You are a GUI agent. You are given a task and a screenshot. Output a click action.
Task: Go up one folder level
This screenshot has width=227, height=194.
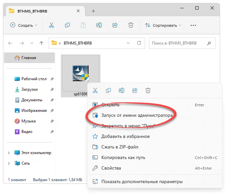coord(41,43)
